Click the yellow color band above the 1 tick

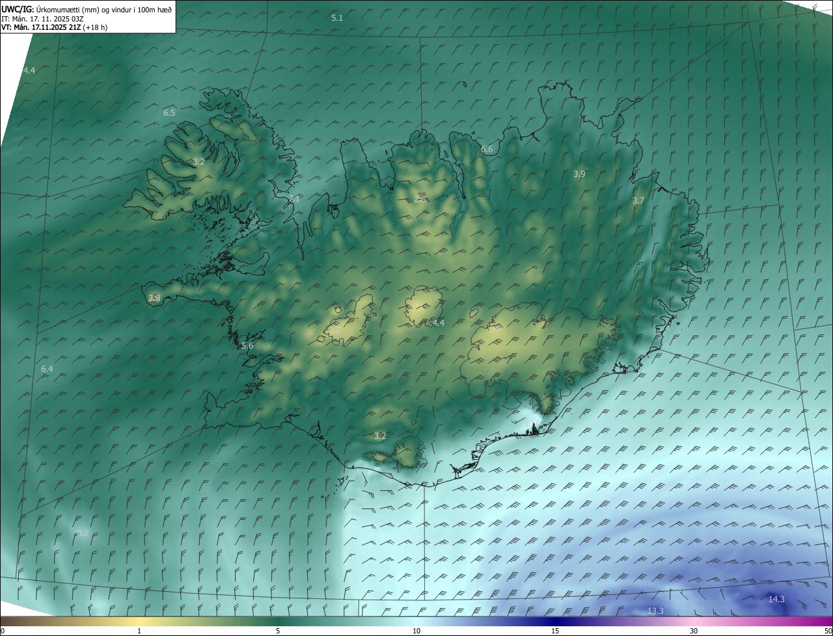[139, 621]
